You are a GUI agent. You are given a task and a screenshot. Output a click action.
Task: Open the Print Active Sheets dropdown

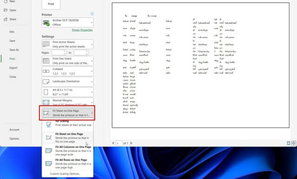pos(67,44)
